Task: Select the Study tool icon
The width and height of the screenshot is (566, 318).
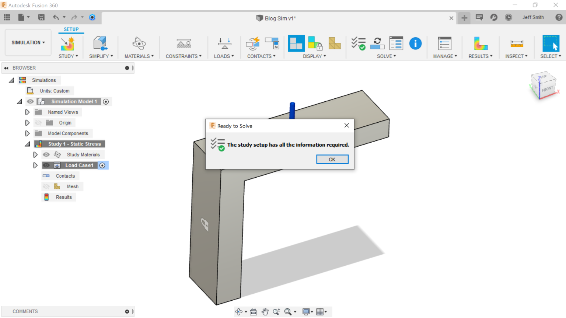Action: [x=68, y=44]
